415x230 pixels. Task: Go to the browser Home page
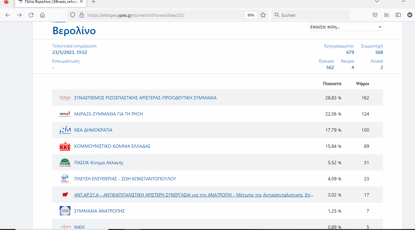pyautogui.click(x=42, y=15)
